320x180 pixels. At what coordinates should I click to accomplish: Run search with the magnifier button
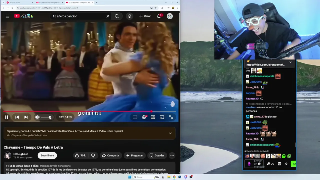point(117,16)
